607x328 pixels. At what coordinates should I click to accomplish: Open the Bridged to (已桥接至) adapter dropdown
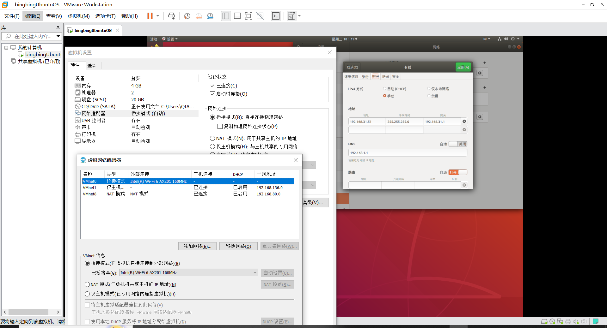point(189,273)
